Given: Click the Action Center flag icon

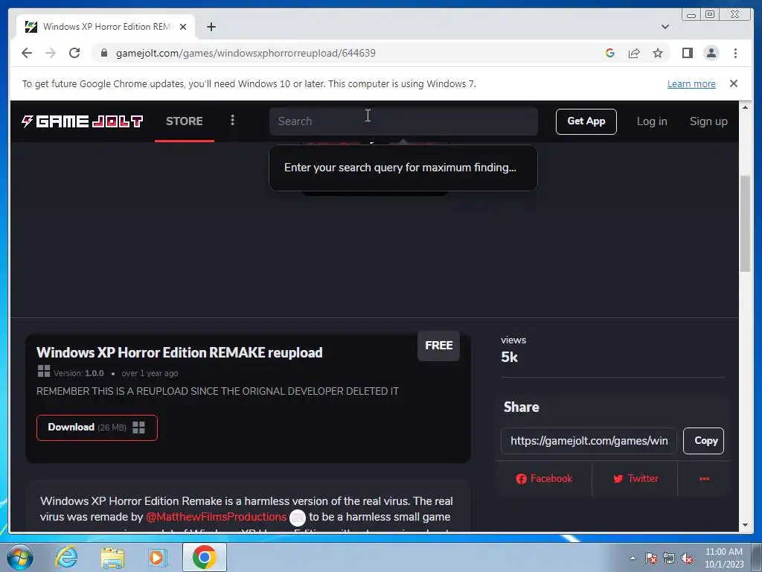Looking at the screenshot, I should pyautogui.click(x=651, y=559).
